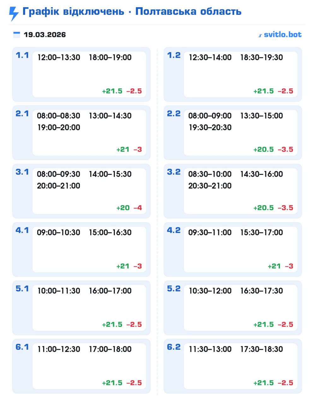This screenshot has height=404, width=314.
Task: Select the group 5.1 label
Action: click(22, 289)
